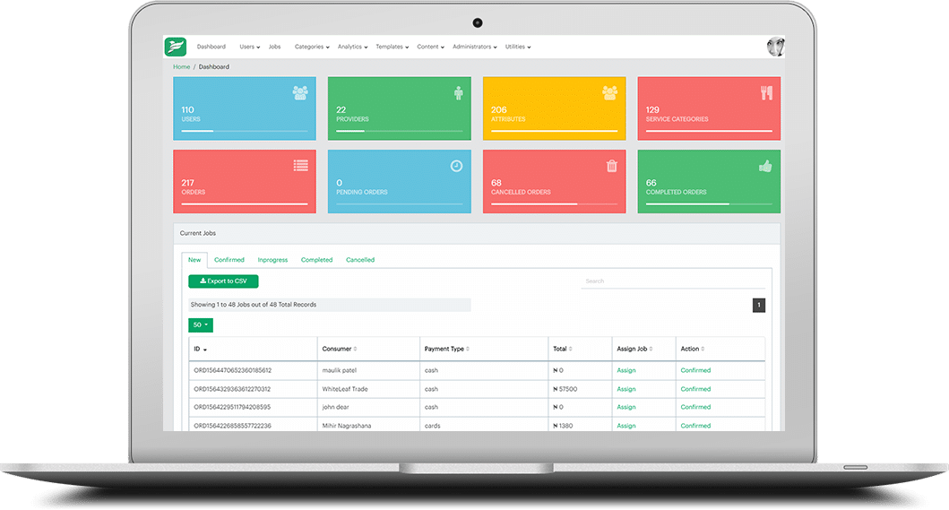Sort table by ID column
The image size is (949, 510).
coord(253,349)
